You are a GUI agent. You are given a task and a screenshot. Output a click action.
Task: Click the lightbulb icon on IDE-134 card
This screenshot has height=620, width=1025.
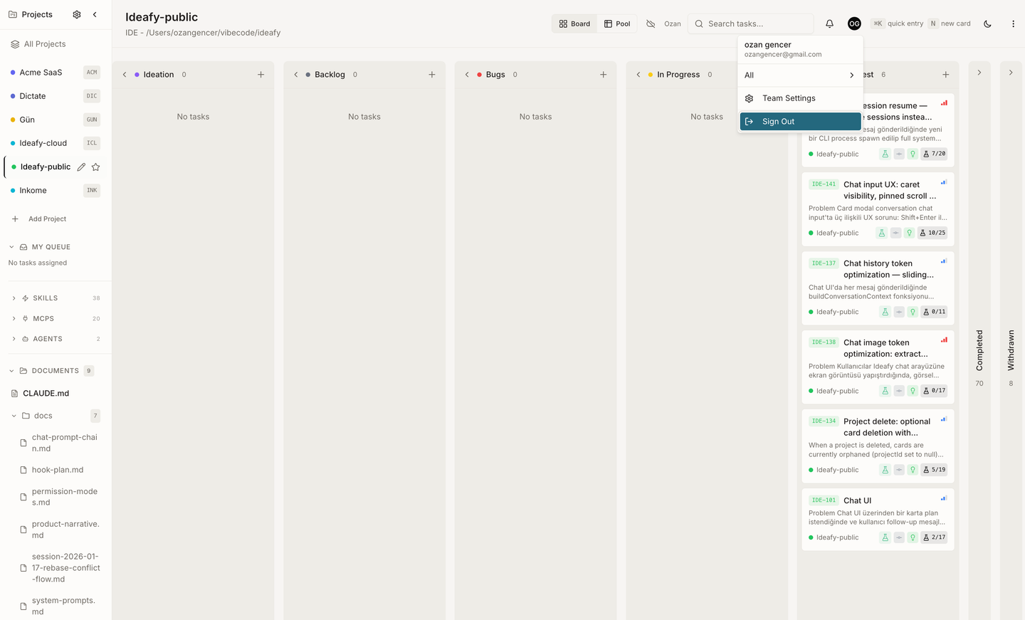[913, 470]
